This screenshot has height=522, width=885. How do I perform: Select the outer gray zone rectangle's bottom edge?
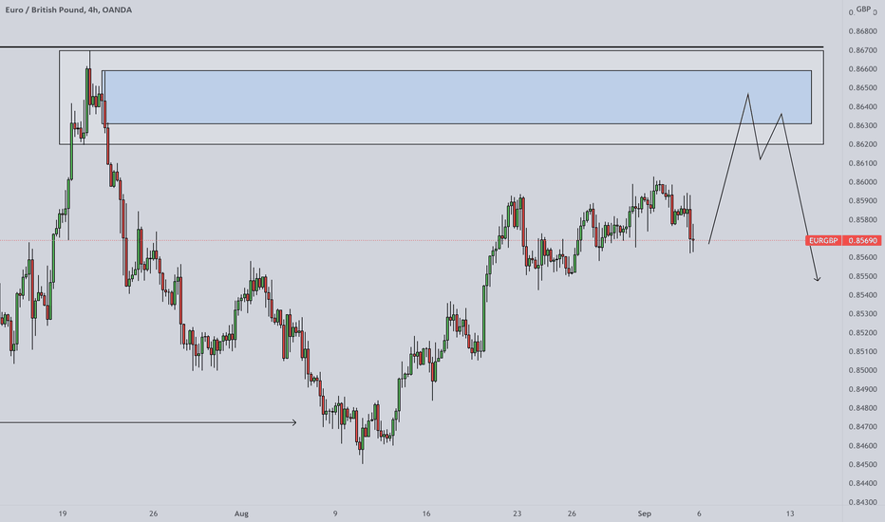(442, 144)
